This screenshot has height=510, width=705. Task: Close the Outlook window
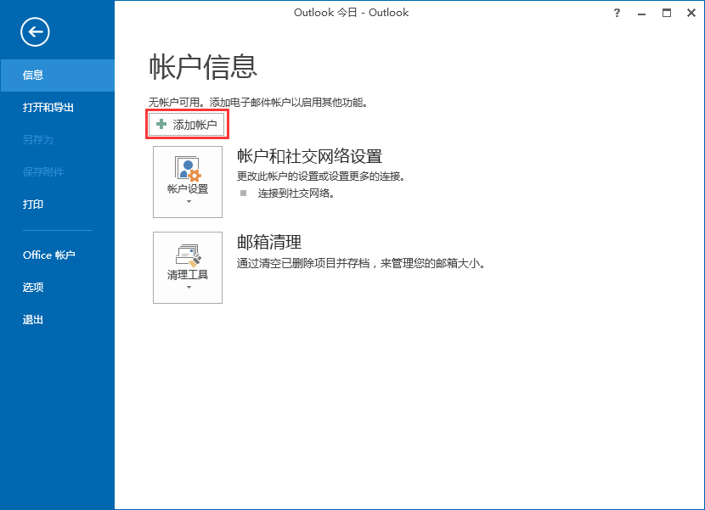point(691,13)
